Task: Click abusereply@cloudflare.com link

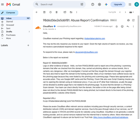Action: click(x=87, y=52)
